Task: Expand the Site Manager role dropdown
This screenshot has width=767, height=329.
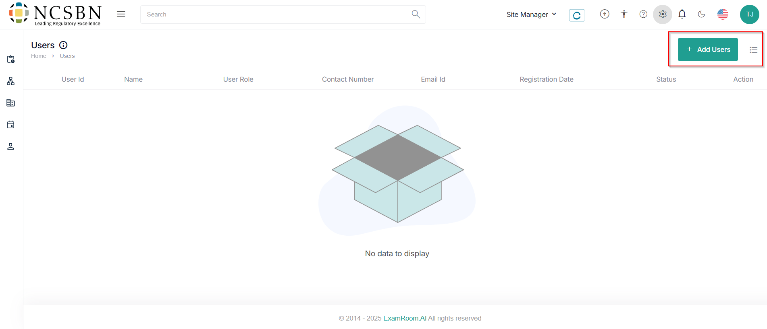Action: (531, 14)
